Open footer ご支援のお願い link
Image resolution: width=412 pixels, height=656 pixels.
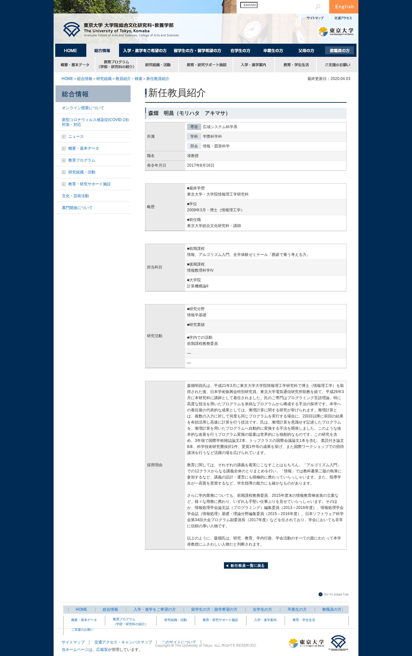click(x=82, y=630)
